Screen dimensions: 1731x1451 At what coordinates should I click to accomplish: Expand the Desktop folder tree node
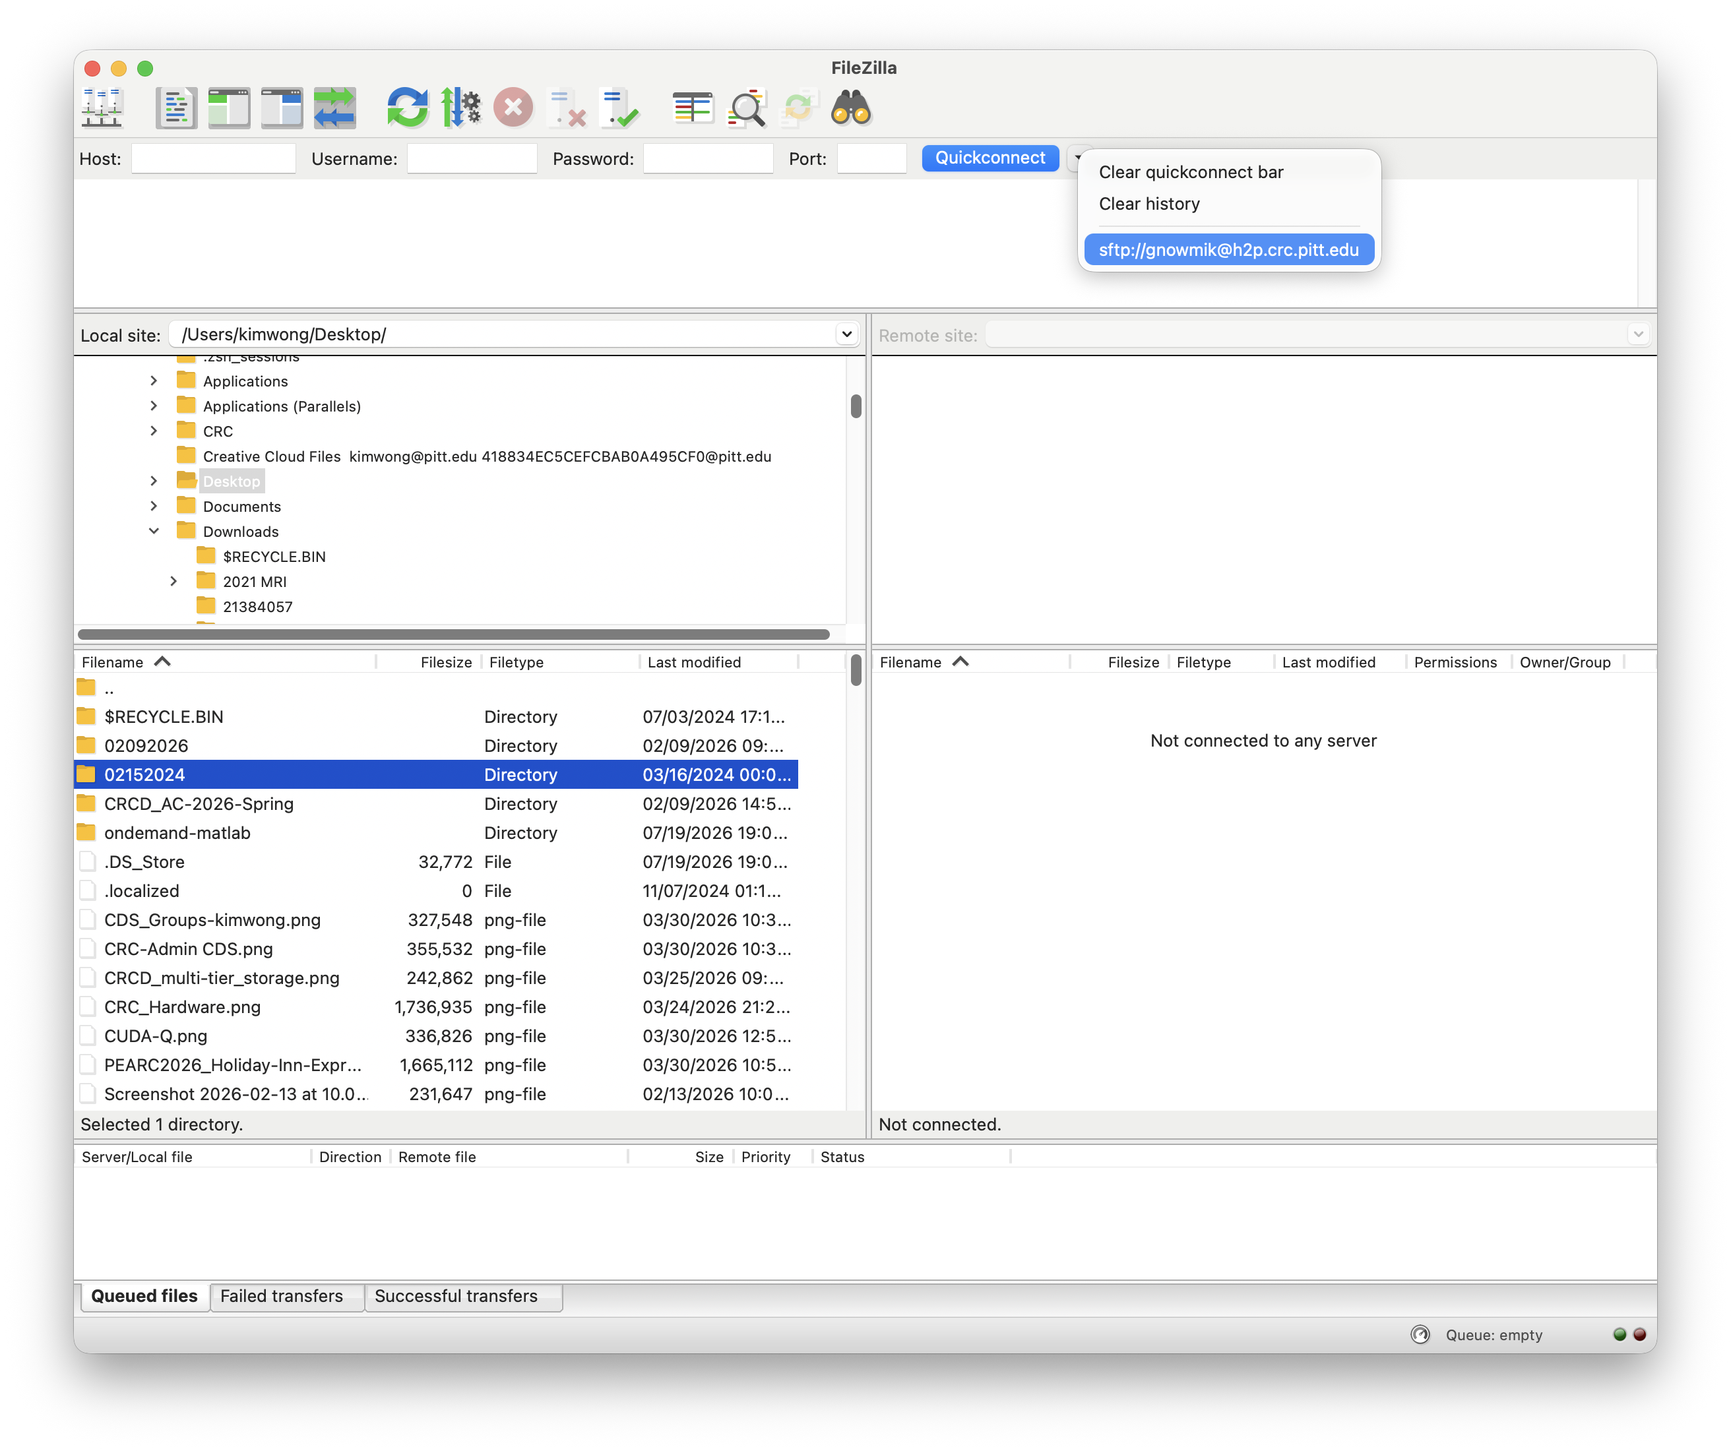pyautogui.click(x=154, y=481)
